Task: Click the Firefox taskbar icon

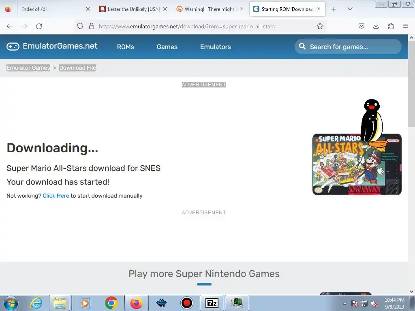Action: click(x=136, y=303)
